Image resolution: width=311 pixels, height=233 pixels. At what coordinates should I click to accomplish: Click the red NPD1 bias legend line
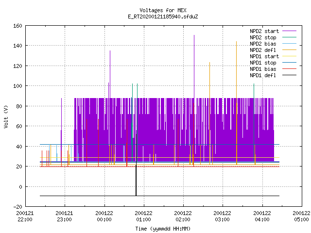pos(290,69)
